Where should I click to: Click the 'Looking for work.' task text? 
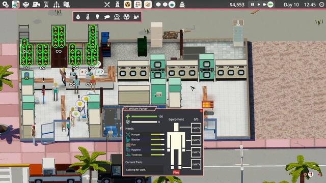pyautogui.click(x=136, y=170)
